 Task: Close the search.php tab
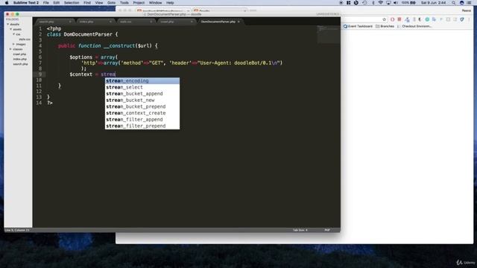[x=70, y=22]
